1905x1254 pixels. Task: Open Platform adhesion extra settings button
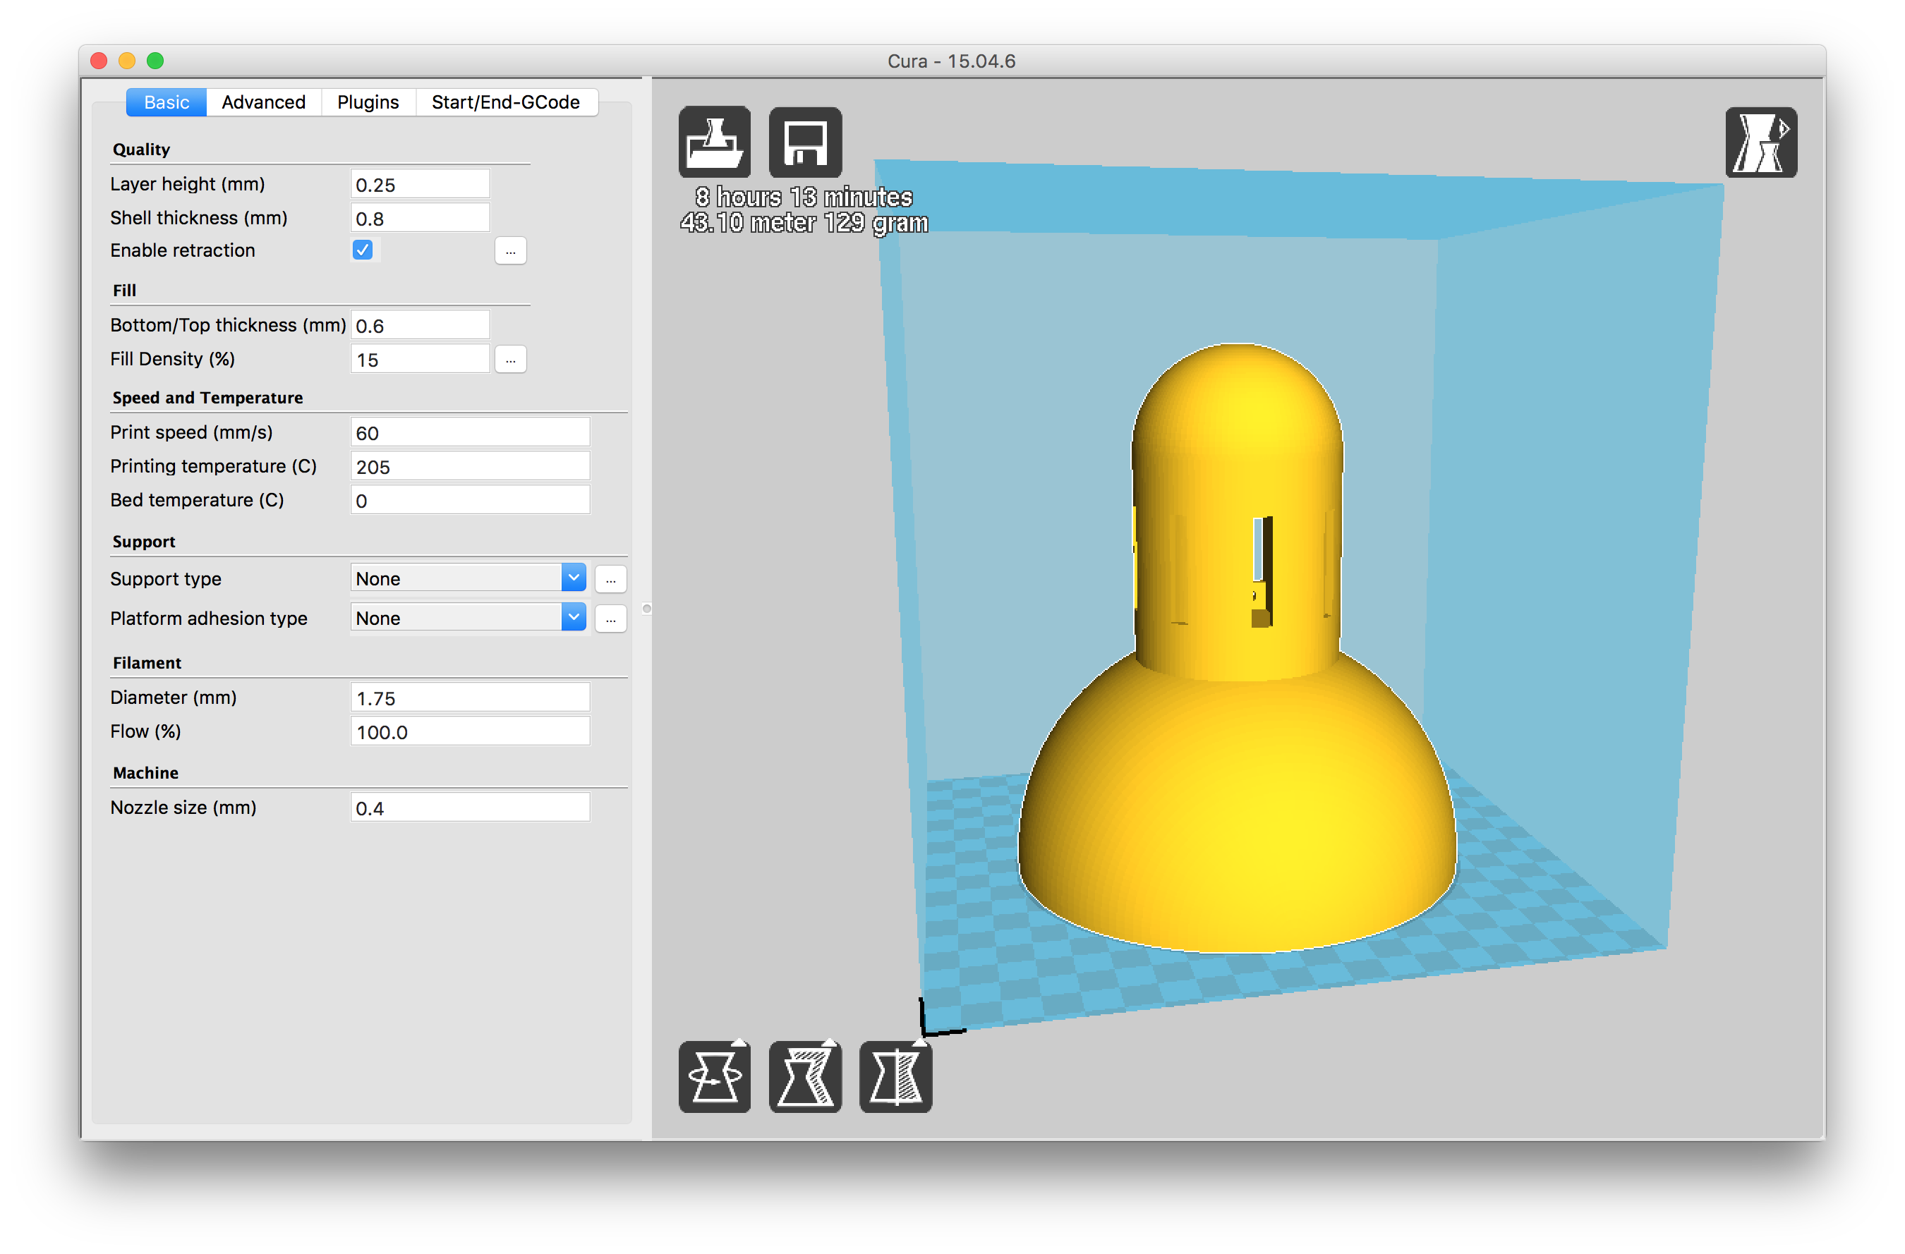pyautogui.click(x=611, y=619)
